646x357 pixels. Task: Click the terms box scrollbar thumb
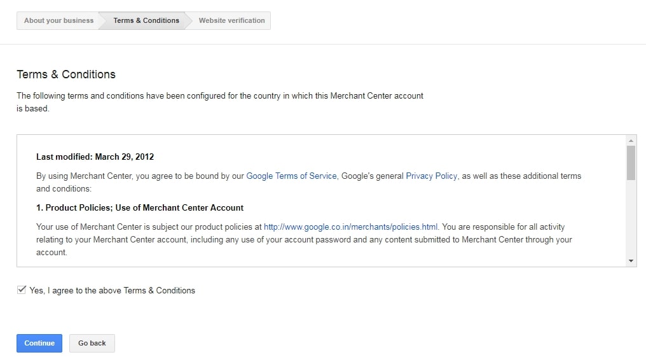point(631,163)
